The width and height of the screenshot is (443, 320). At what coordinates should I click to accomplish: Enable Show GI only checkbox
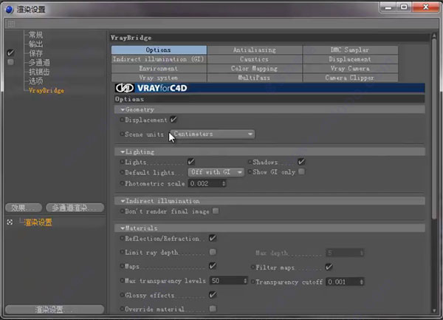[x=301, y=171]
